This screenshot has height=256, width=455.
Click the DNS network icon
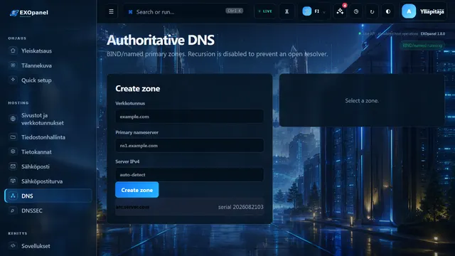coord(13,196)
